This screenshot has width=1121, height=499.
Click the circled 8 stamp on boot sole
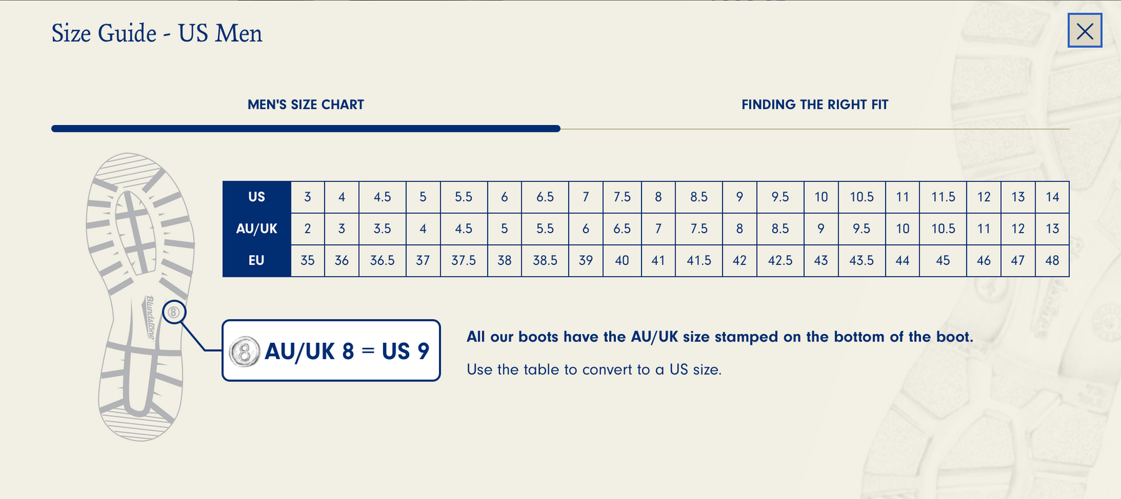click(x=174, y=312)
